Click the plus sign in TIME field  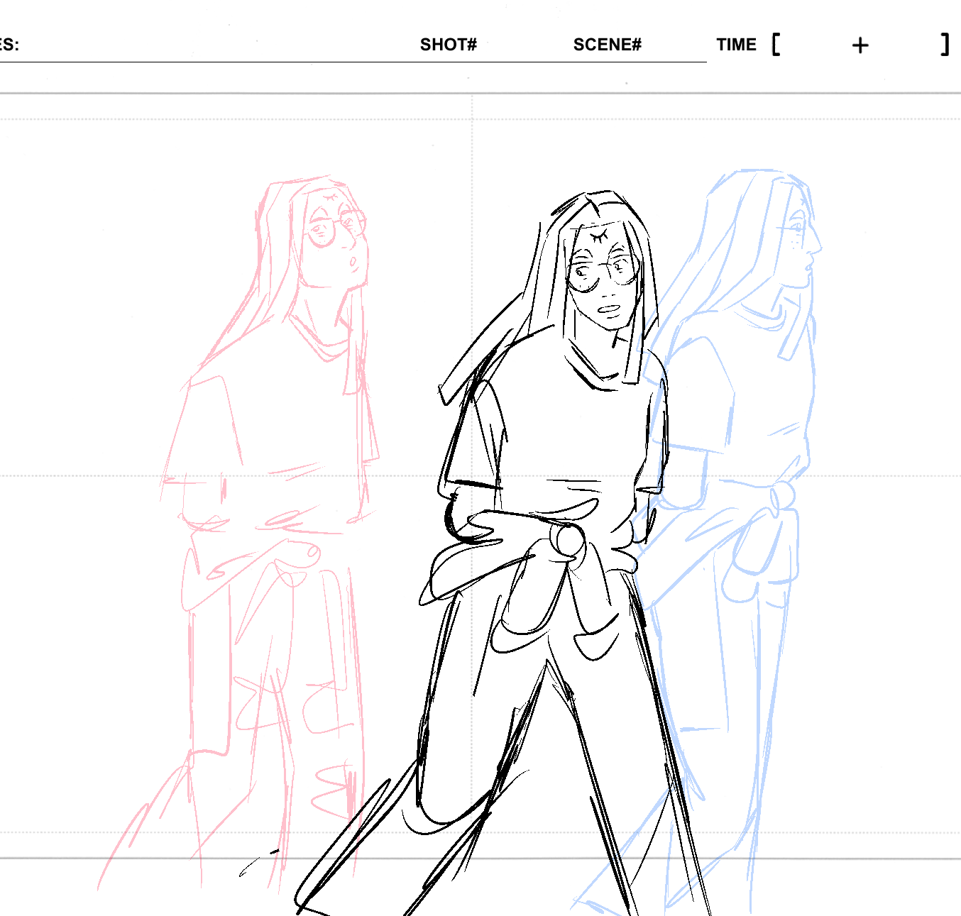click(860, 45)
